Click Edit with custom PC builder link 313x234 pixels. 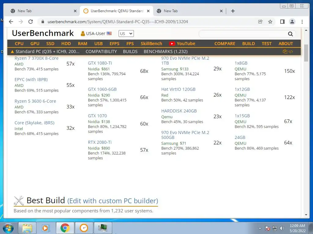click(x=112, y=201)
